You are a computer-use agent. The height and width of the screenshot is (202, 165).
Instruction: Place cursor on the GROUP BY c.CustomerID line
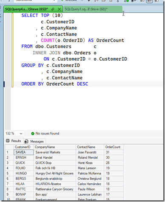coord(50,65)
